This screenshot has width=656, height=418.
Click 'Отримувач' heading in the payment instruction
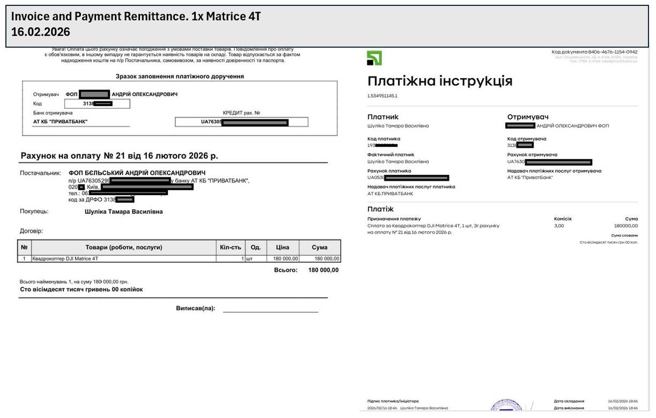click(x=528, y=117)
